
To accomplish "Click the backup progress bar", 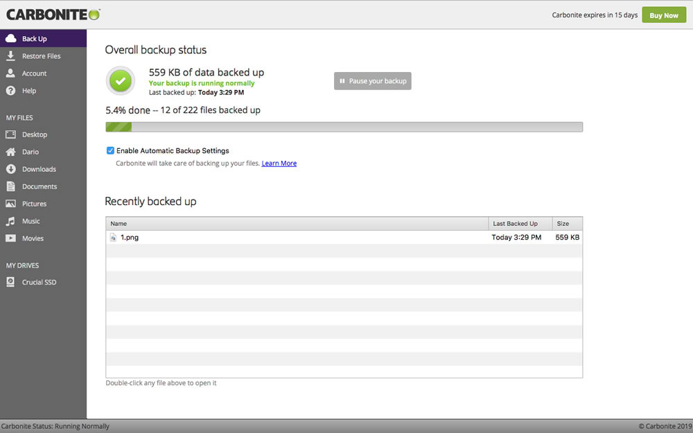I will pyautogui.click(x=344, y=127).
